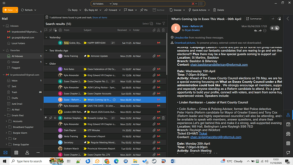
Task: Click Show all items link
Action: pyautogui.click(x=100, y=17)
